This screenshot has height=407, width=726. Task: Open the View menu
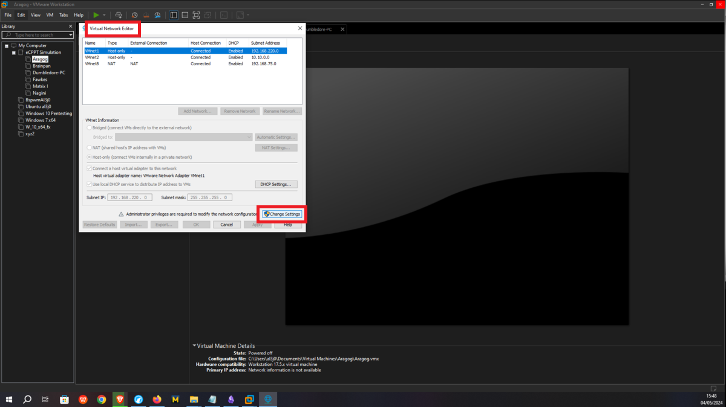[36, 15]
